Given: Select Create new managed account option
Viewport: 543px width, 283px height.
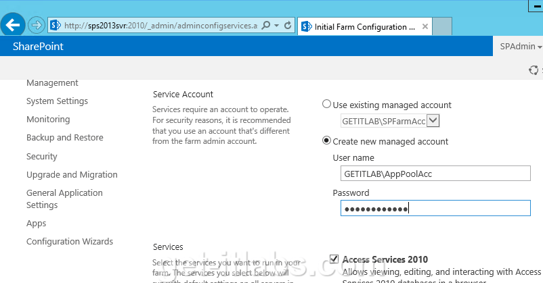Looking at the screenshot, I should coord(326,140).
